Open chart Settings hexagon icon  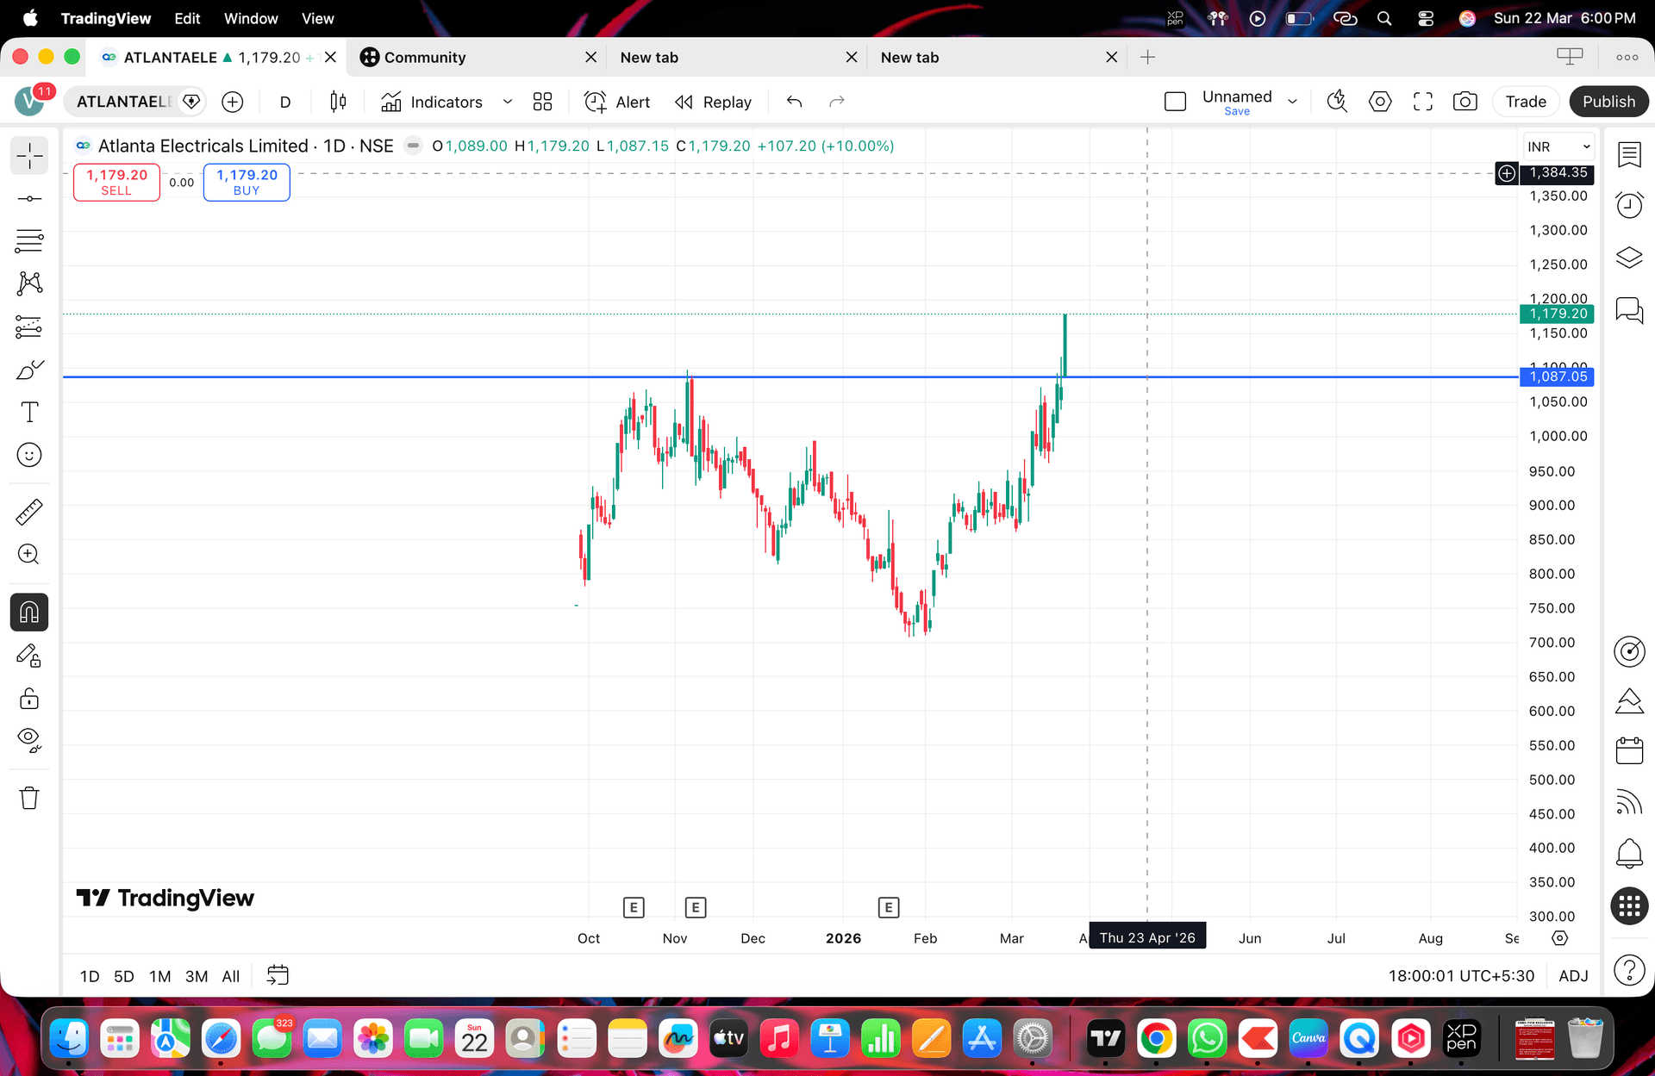click(1380, 102)
